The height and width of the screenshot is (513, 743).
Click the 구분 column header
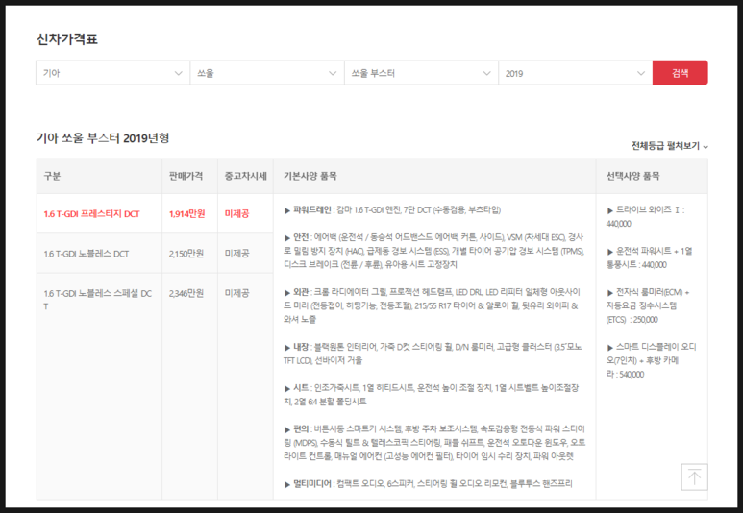click(52, 176)
